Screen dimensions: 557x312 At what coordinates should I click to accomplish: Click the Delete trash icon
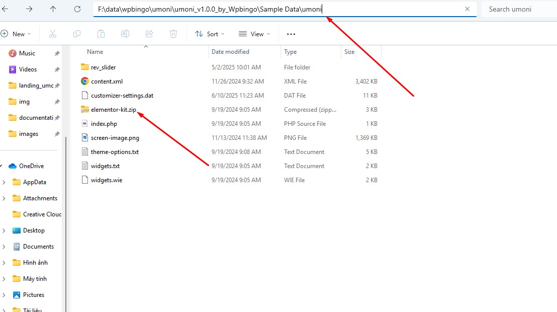tap(173, 34)
